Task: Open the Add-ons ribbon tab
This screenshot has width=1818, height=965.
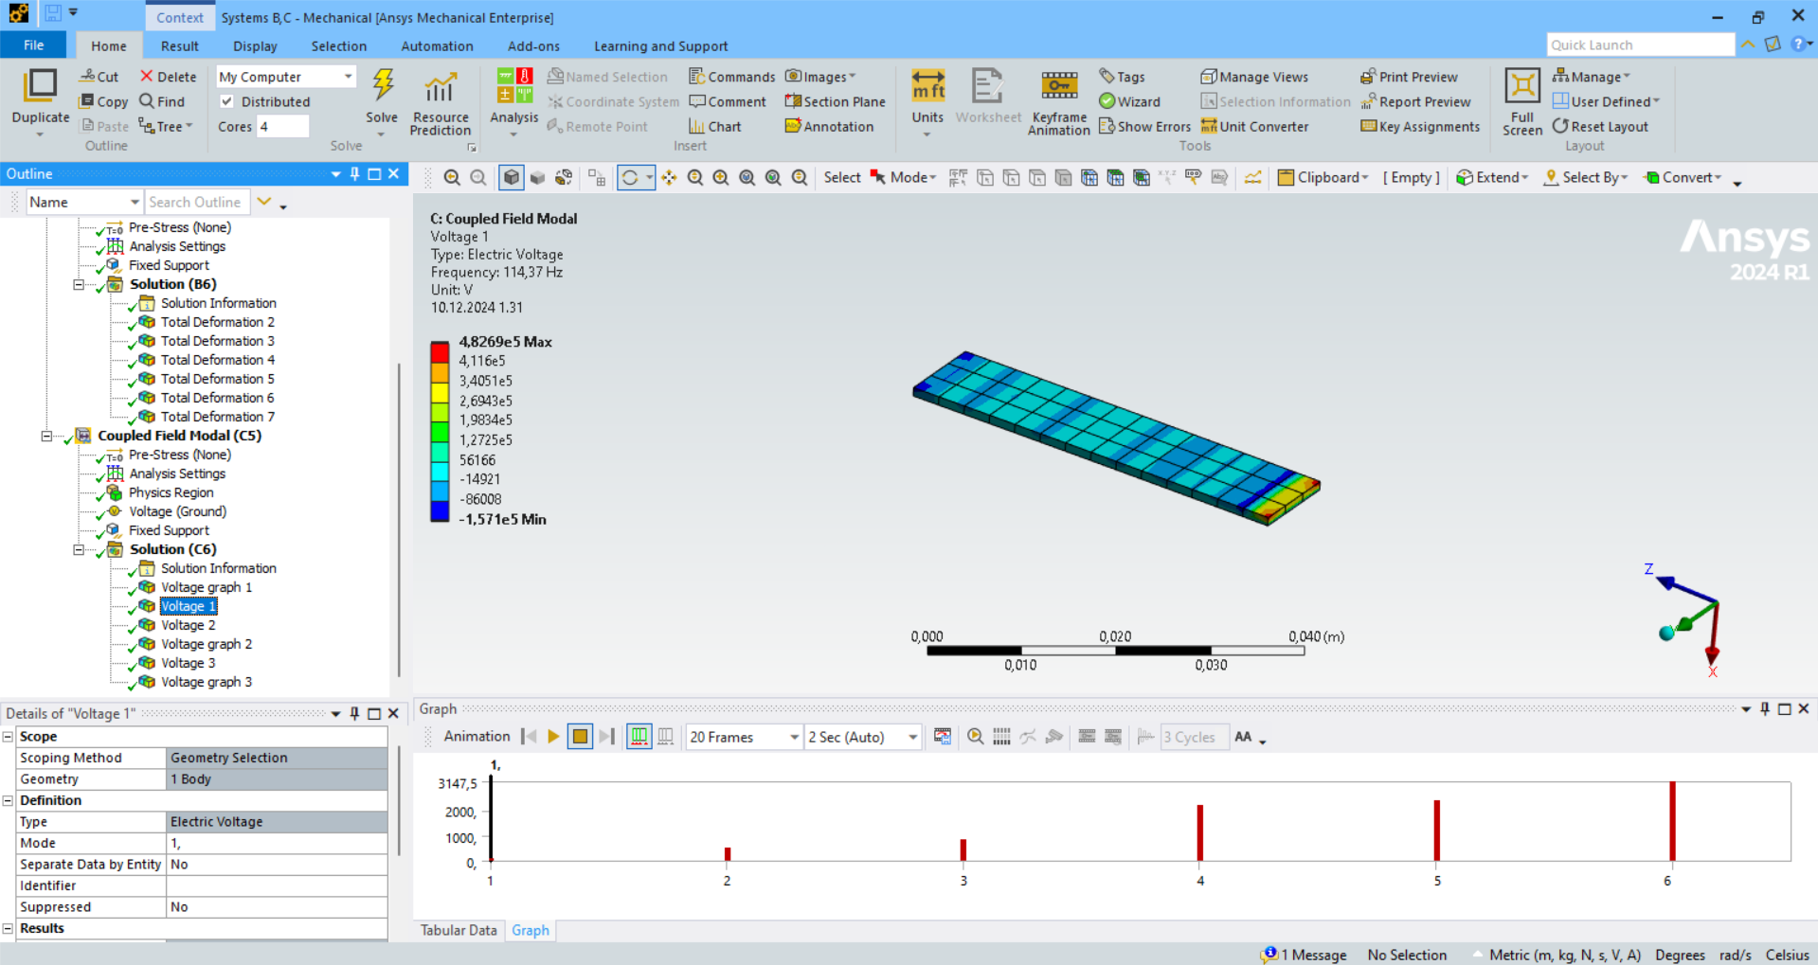Action: click(533, 45)
